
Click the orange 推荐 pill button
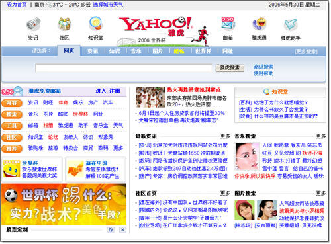click(12, 149)
